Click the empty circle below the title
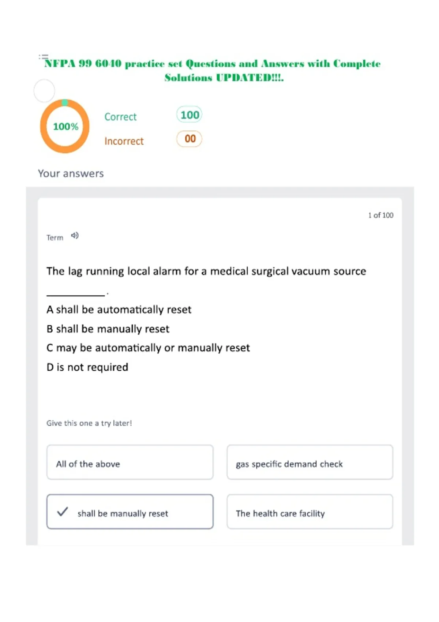The width and height of the screenshot is (439, 622). point(44,91)
